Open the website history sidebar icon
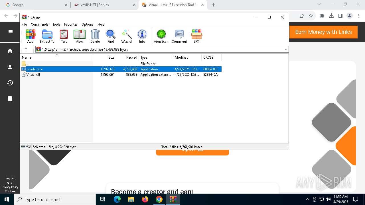This screenshot has height=205, width=365. coord(10,83)
